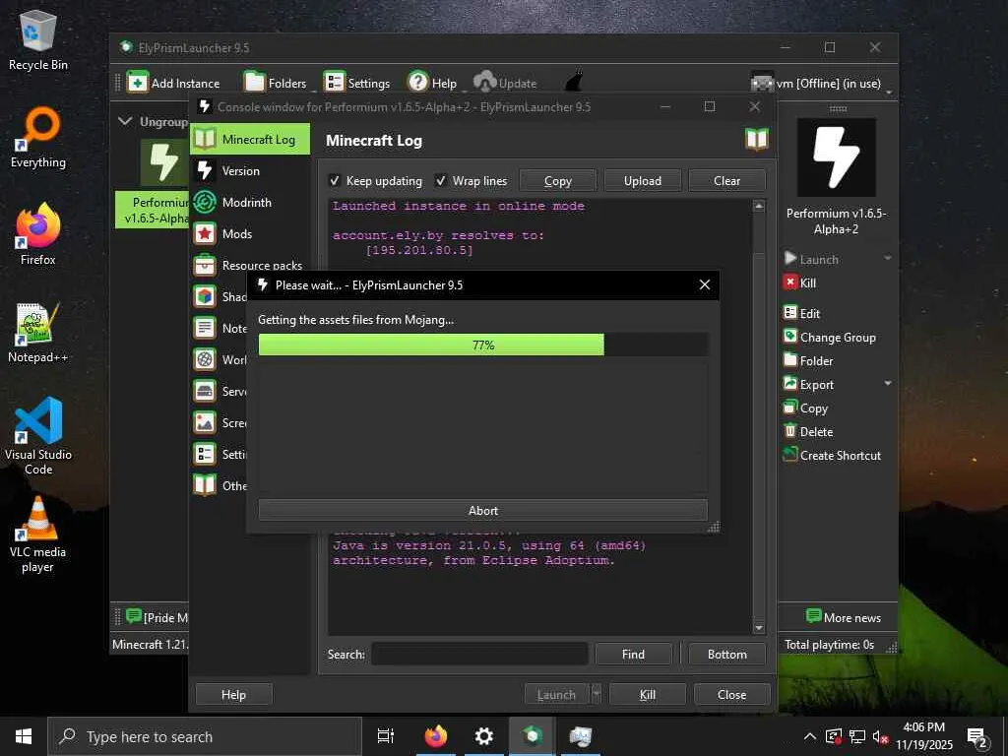Close the Please wait dialog
This screenshot has width=1008, height=756.
[705, 284]
